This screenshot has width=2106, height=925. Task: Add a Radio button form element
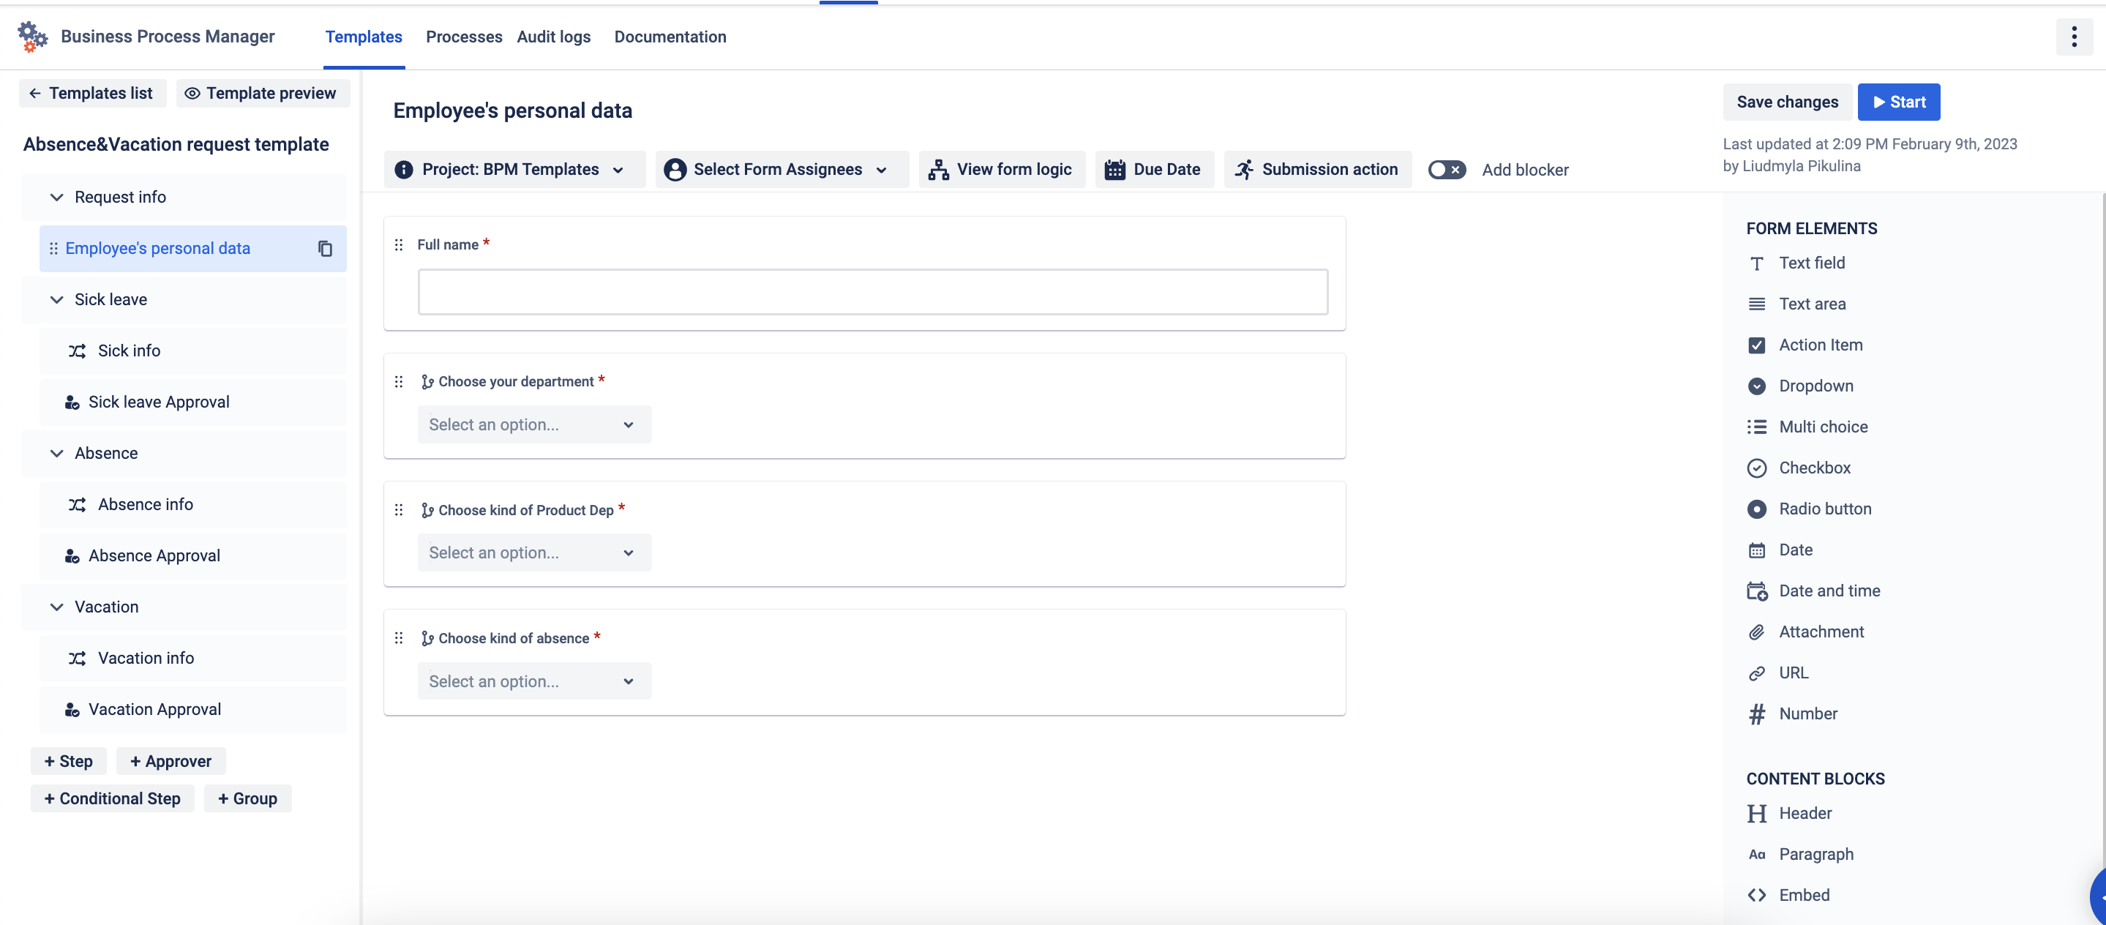1824,509
